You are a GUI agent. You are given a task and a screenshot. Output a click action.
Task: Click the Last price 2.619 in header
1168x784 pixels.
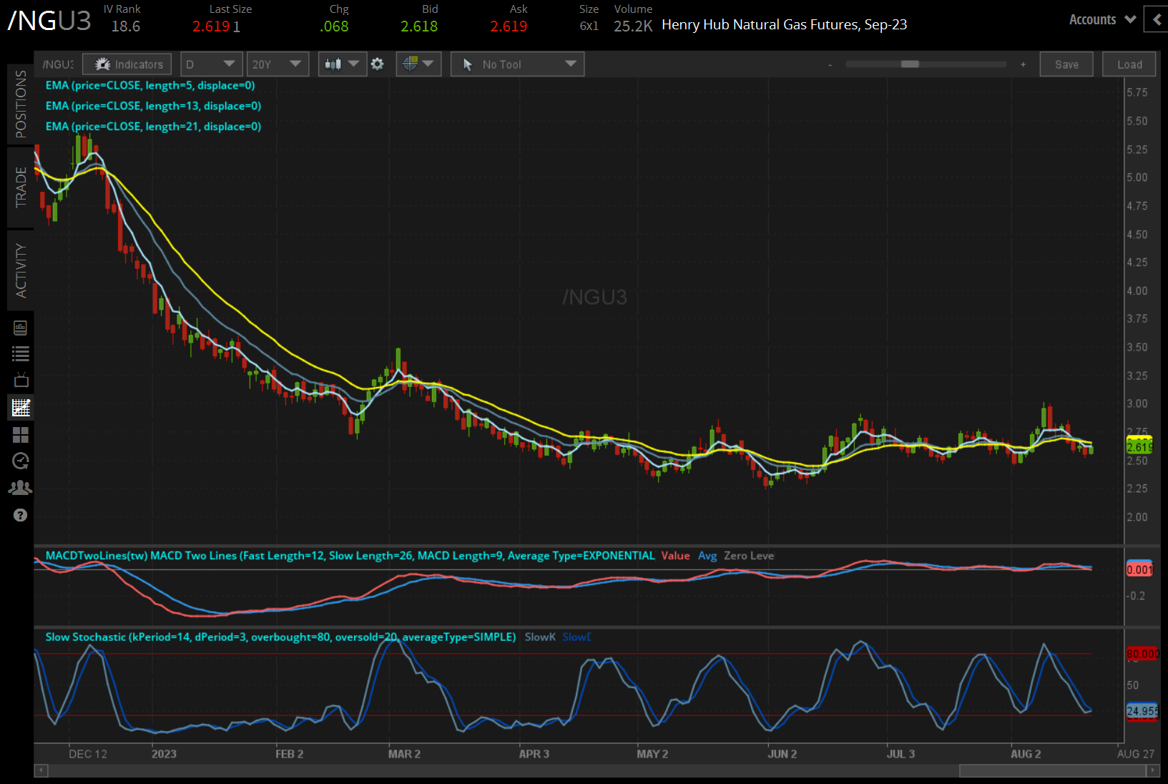point(211,26)
